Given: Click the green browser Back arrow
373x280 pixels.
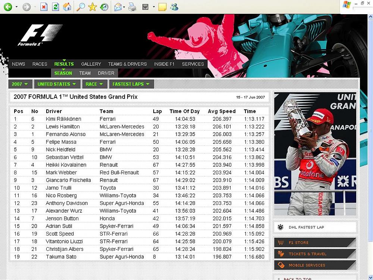Looking at the screenshot, I should tap(7, 7).
